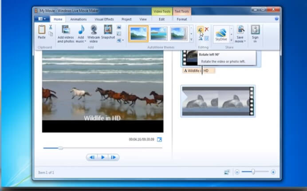This screenshot has width=307, height=191.
Task: Open the Visual Effects tab
Action: (104, 19)
